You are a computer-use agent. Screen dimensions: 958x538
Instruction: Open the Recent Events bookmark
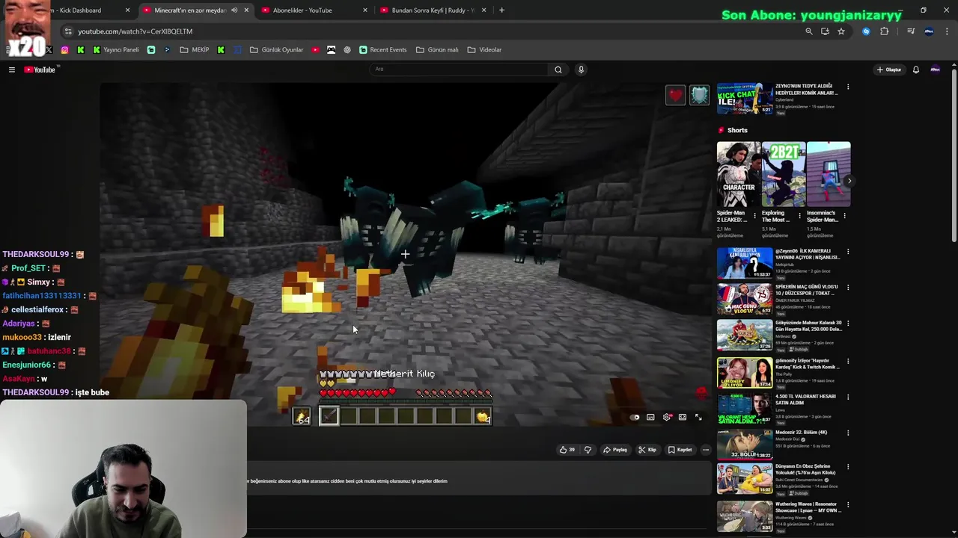point(383,50)
